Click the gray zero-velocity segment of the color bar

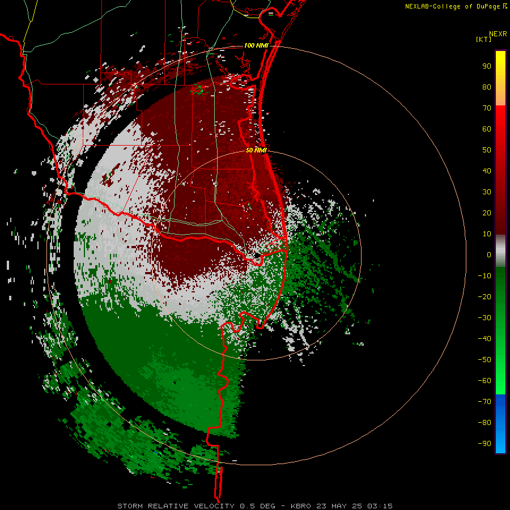coord(500,251)
